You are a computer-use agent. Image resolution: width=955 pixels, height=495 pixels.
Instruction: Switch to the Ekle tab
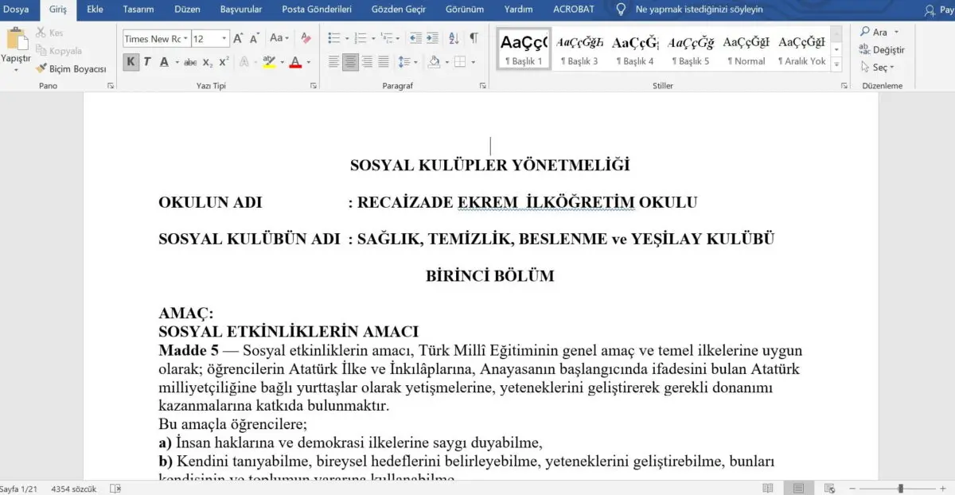95,10
